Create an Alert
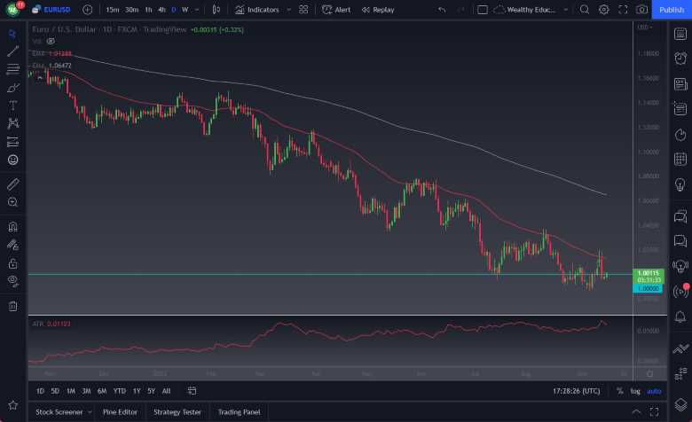692x422 pixels. point(336,10)
